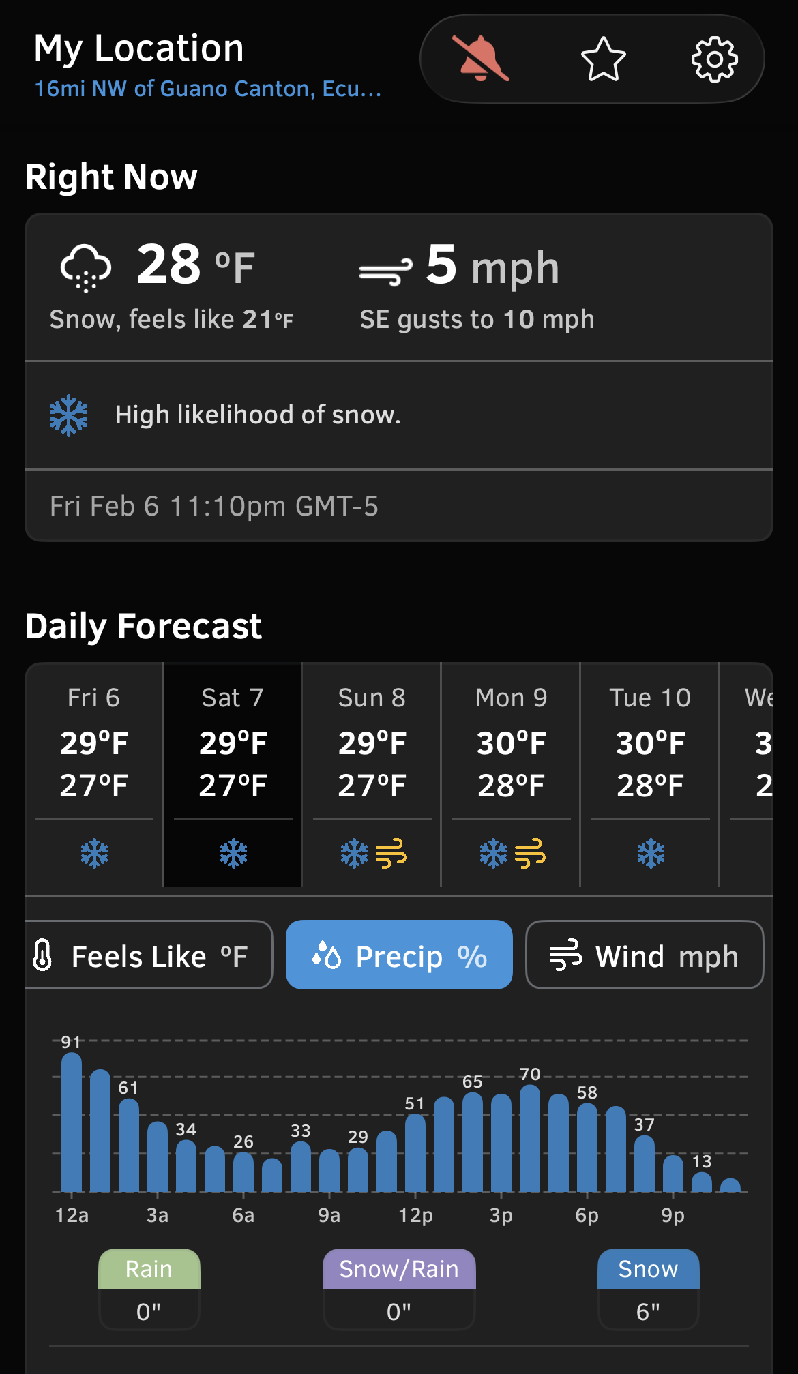Tap the snowflake icon under Tue 10
This screenshot has height=1374, width=798.
pyautogui.click(x=651, y=853)
